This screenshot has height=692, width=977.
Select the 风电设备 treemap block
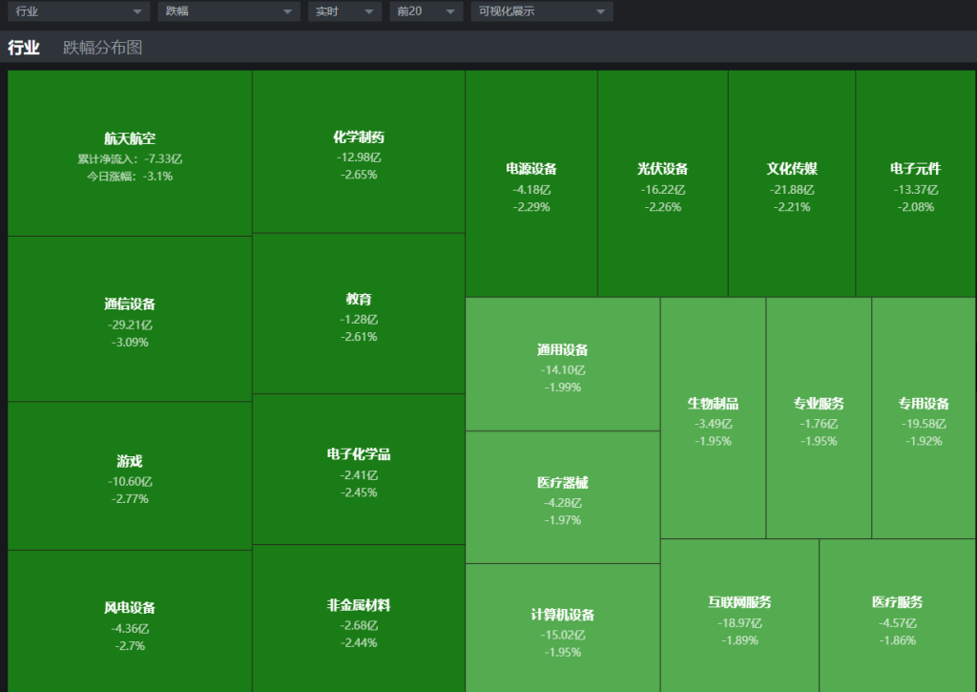[x=130, y=621]
